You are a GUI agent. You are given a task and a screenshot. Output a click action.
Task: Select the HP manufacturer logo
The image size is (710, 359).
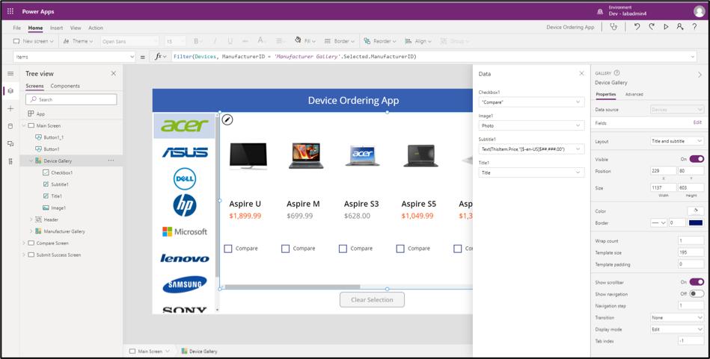click(185, 205)
